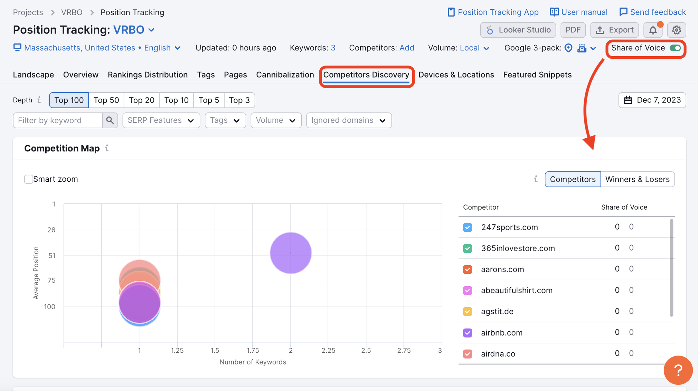Viewport: 698px width, 391px height.
Task: Select Top 5 depth
Action: 209,100
